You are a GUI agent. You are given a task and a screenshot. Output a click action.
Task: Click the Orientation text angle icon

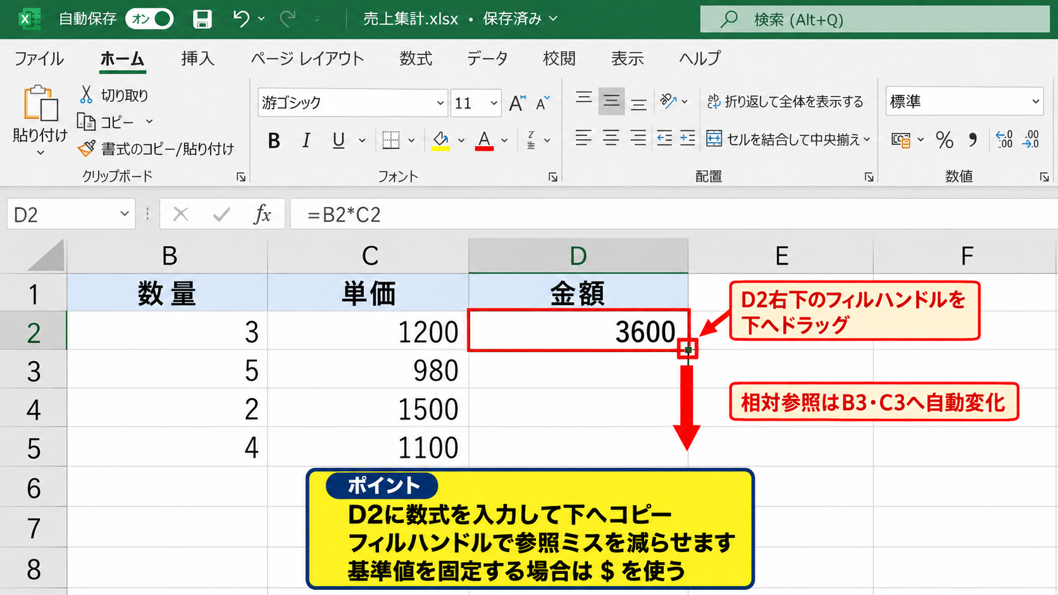point(668,101)
